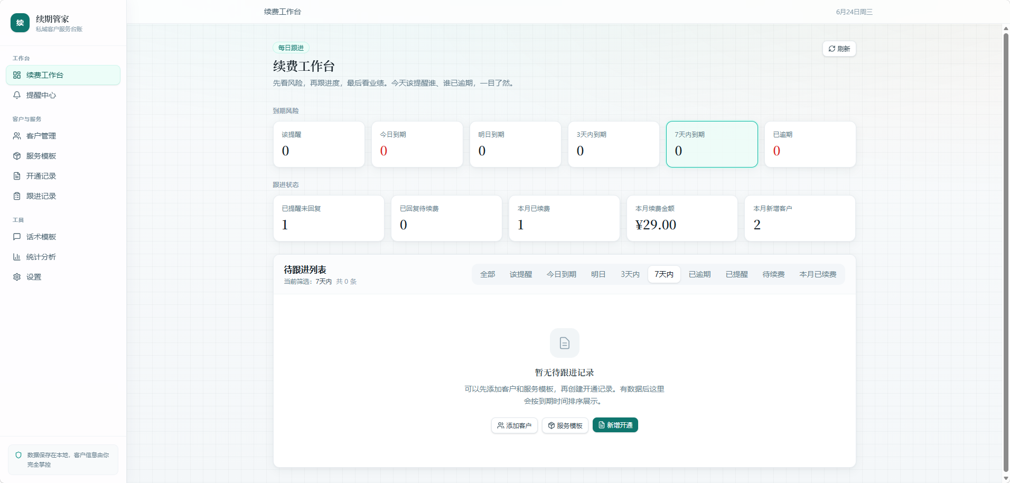The width and height of the screenshot is (1010, 483).
Task: Select the 今日到期 filter tab
Action: (x=562, y=274)
